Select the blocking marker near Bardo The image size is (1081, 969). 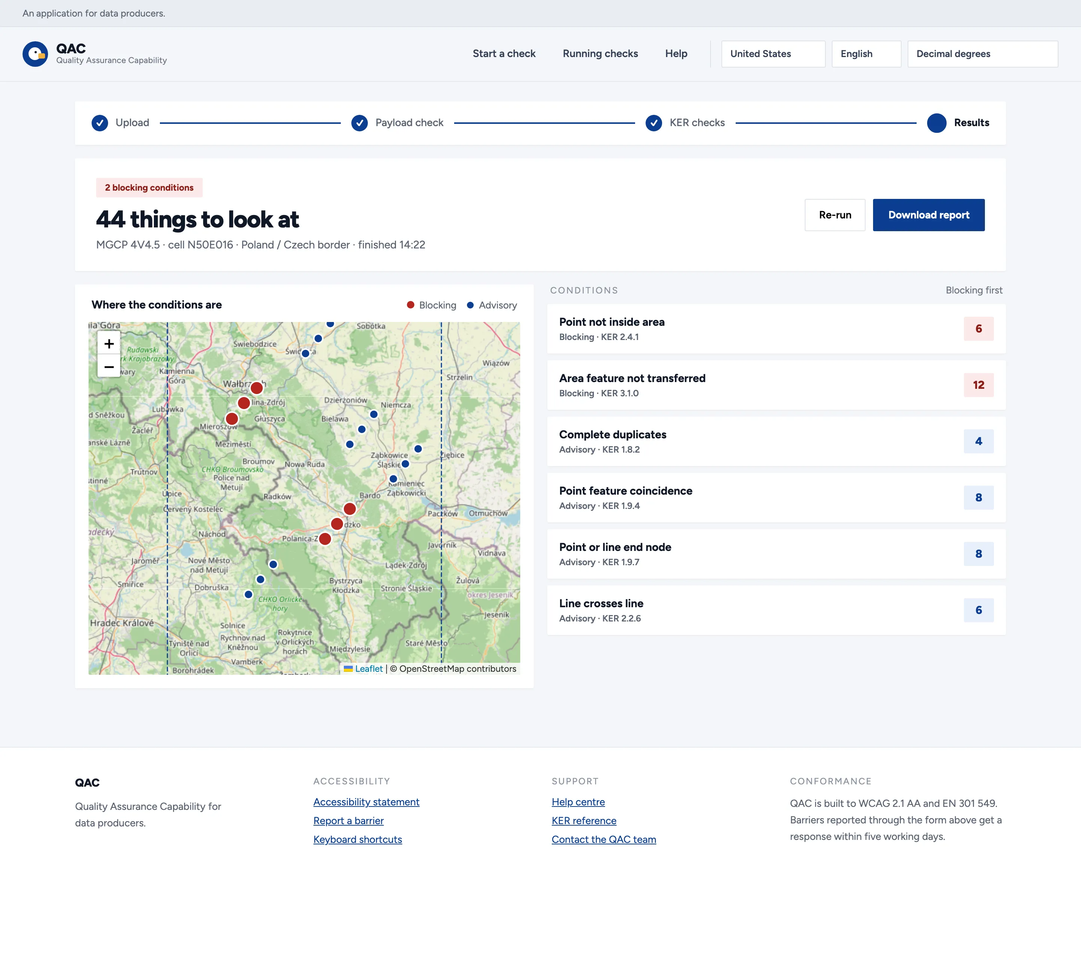click(x=350, y=509)
